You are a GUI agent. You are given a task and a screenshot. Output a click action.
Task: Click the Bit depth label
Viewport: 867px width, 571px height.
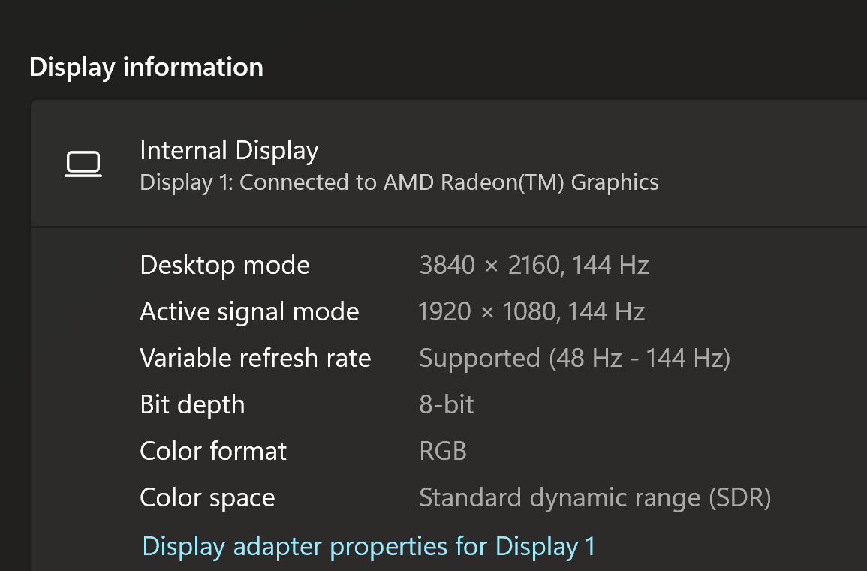coord(192,404)
